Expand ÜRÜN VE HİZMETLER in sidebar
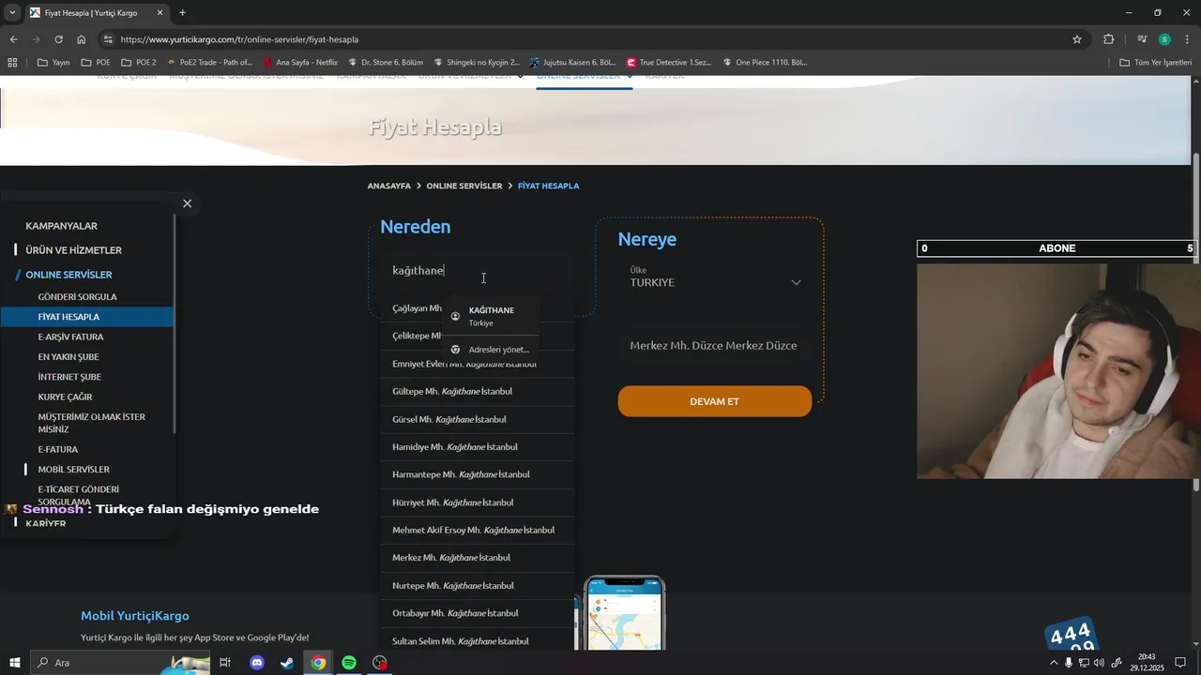This screenshot has height=675, width=1201. [73, 250]
